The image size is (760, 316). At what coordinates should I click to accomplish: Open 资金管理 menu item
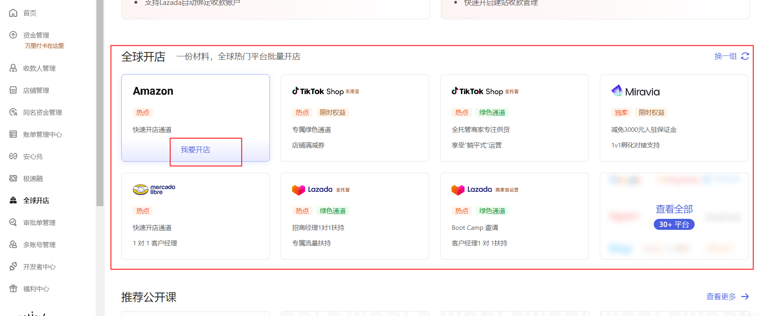(x=36, y=35)
